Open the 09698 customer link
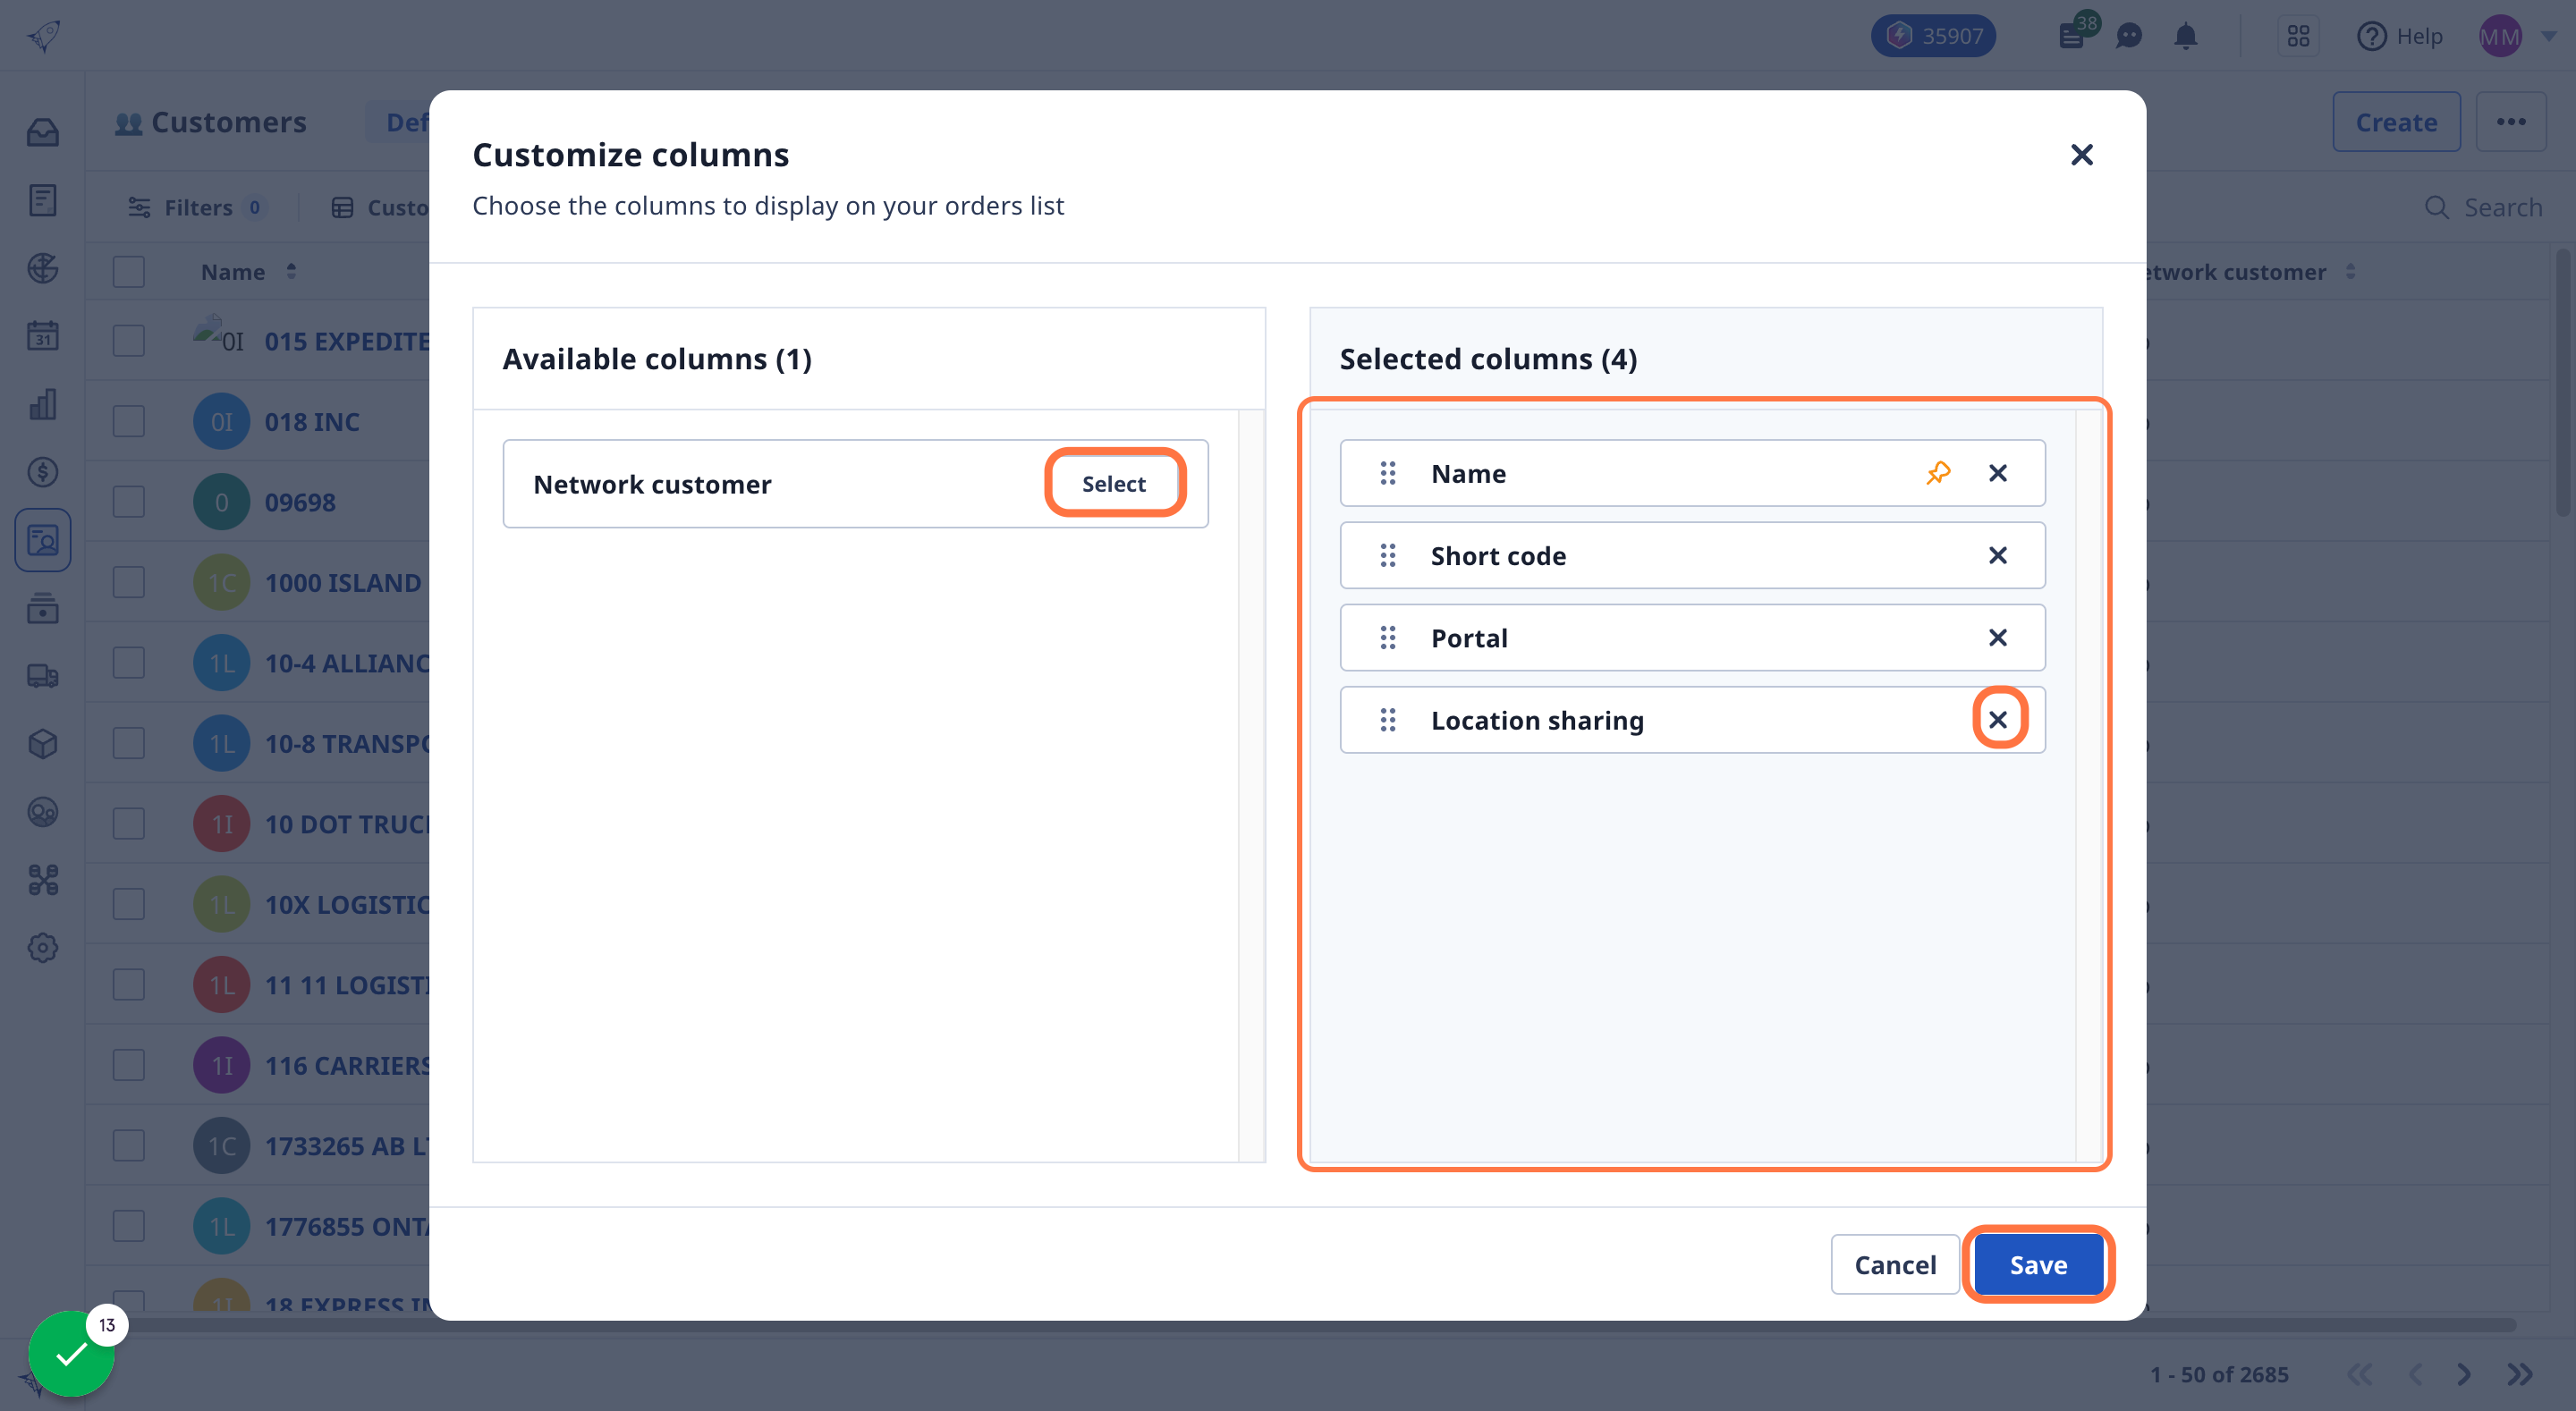 (x=300, y=502)
